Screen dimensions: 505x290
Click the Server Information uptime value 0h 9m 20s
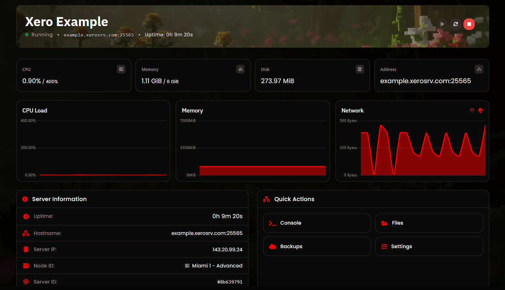[x=227, y=216]
